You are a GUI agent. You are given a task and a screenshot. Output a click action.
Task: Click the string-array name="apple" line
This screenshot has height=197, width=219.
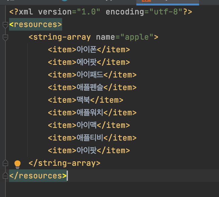click(94, 37)
